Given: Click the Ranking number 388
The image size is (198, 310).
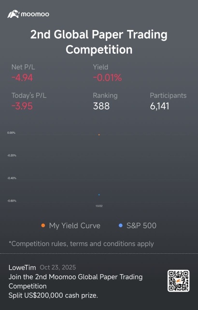Looking at the screenshot, I should pos(101,106).
